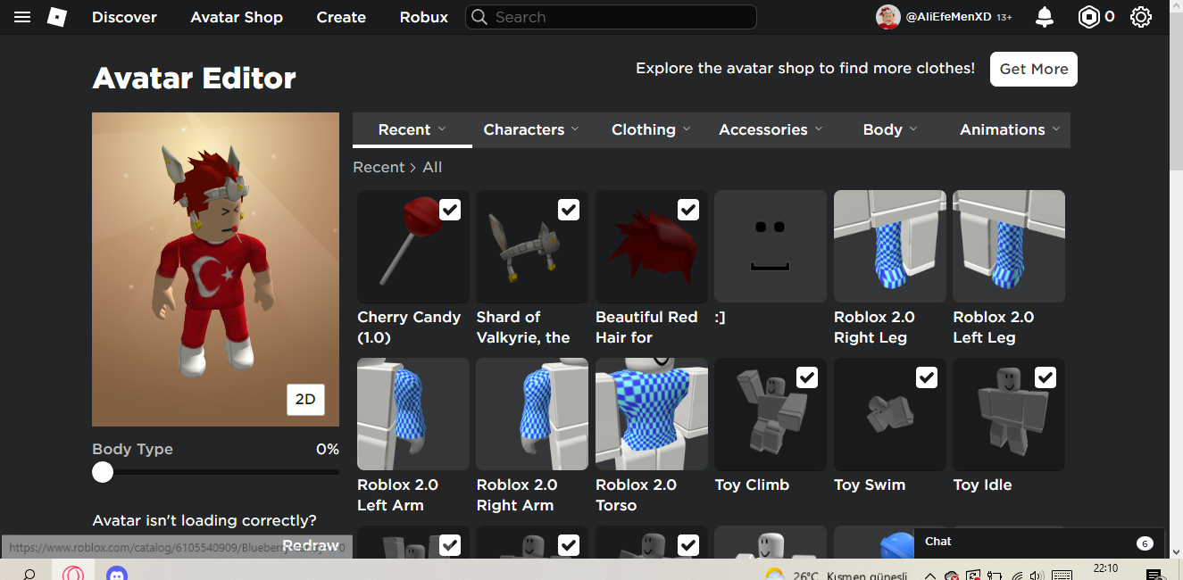
Task: Select the smiley face item thumbnail
Action: (771, 246)
